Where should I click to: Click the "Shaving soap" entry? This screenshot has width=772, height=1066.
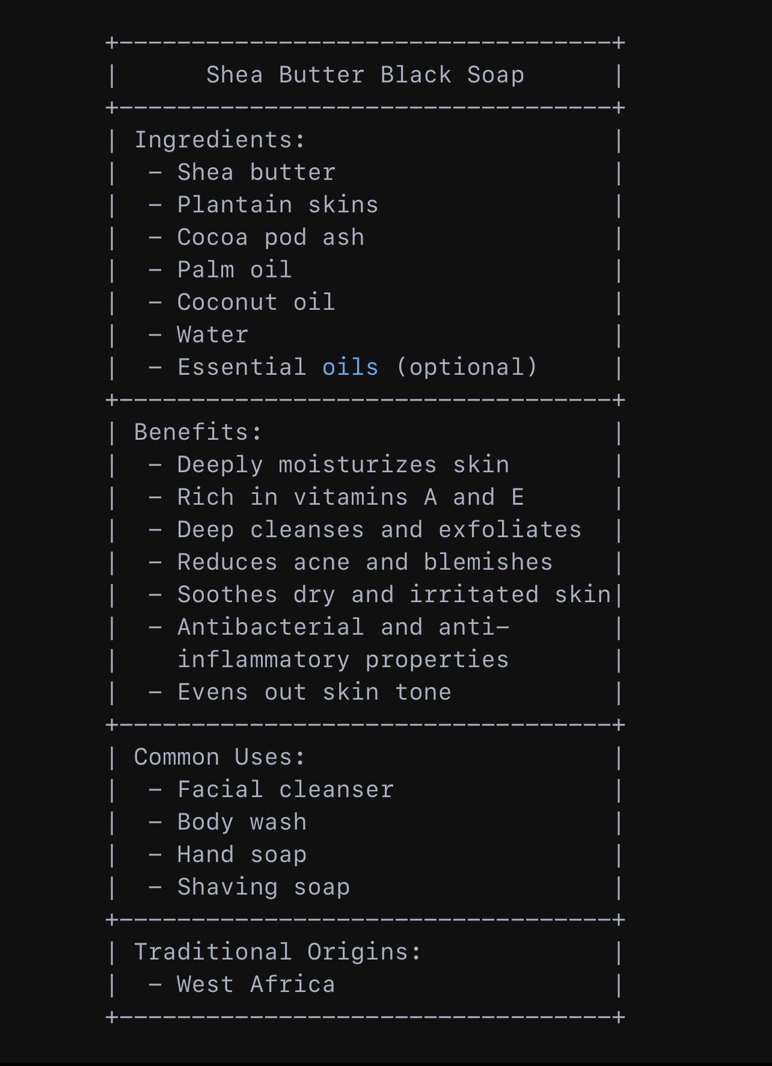pos(263,887)
